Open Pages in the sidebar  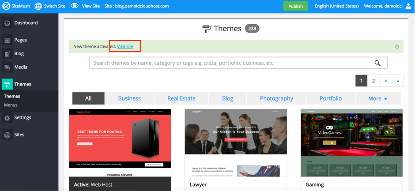click(x=21, y=40)
